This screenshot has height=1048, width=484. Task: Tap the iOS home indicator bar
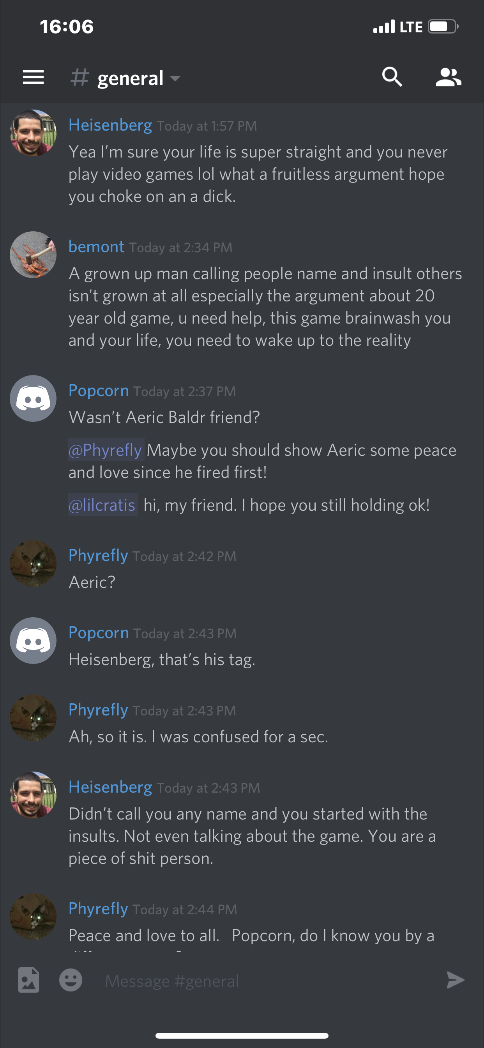pyautogui.click(x=242, y=1036)
